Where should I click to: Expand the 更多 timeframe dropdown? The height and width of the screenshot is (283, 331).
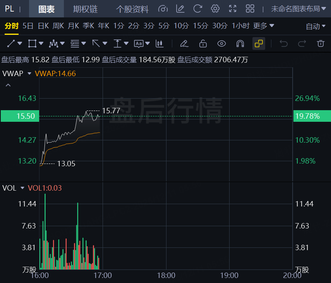coord(264,26)
